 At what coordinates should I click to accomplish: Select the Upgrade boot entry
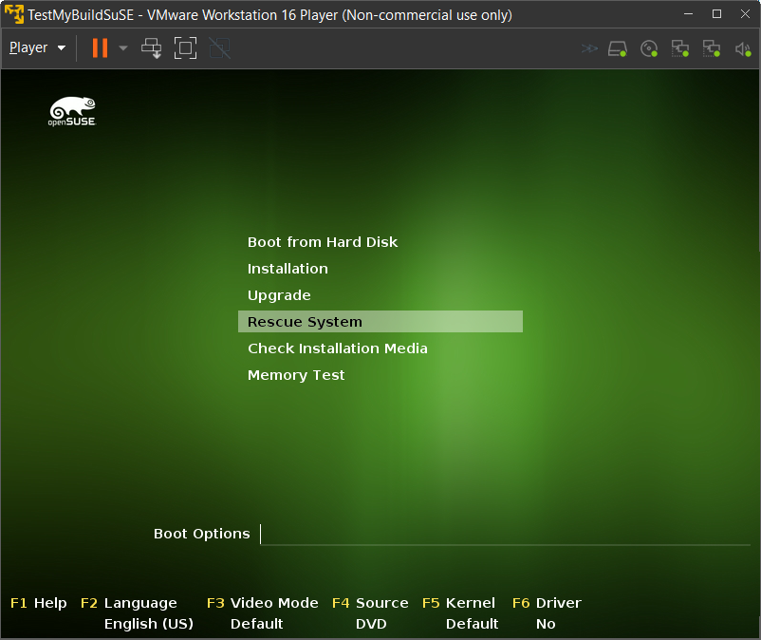click(x=279, y=295)
